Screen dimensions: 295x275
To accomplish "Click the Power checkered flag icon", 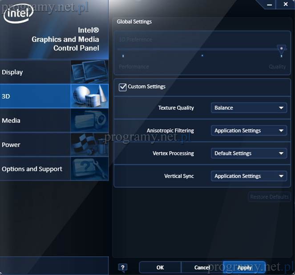I will [89, 144].
